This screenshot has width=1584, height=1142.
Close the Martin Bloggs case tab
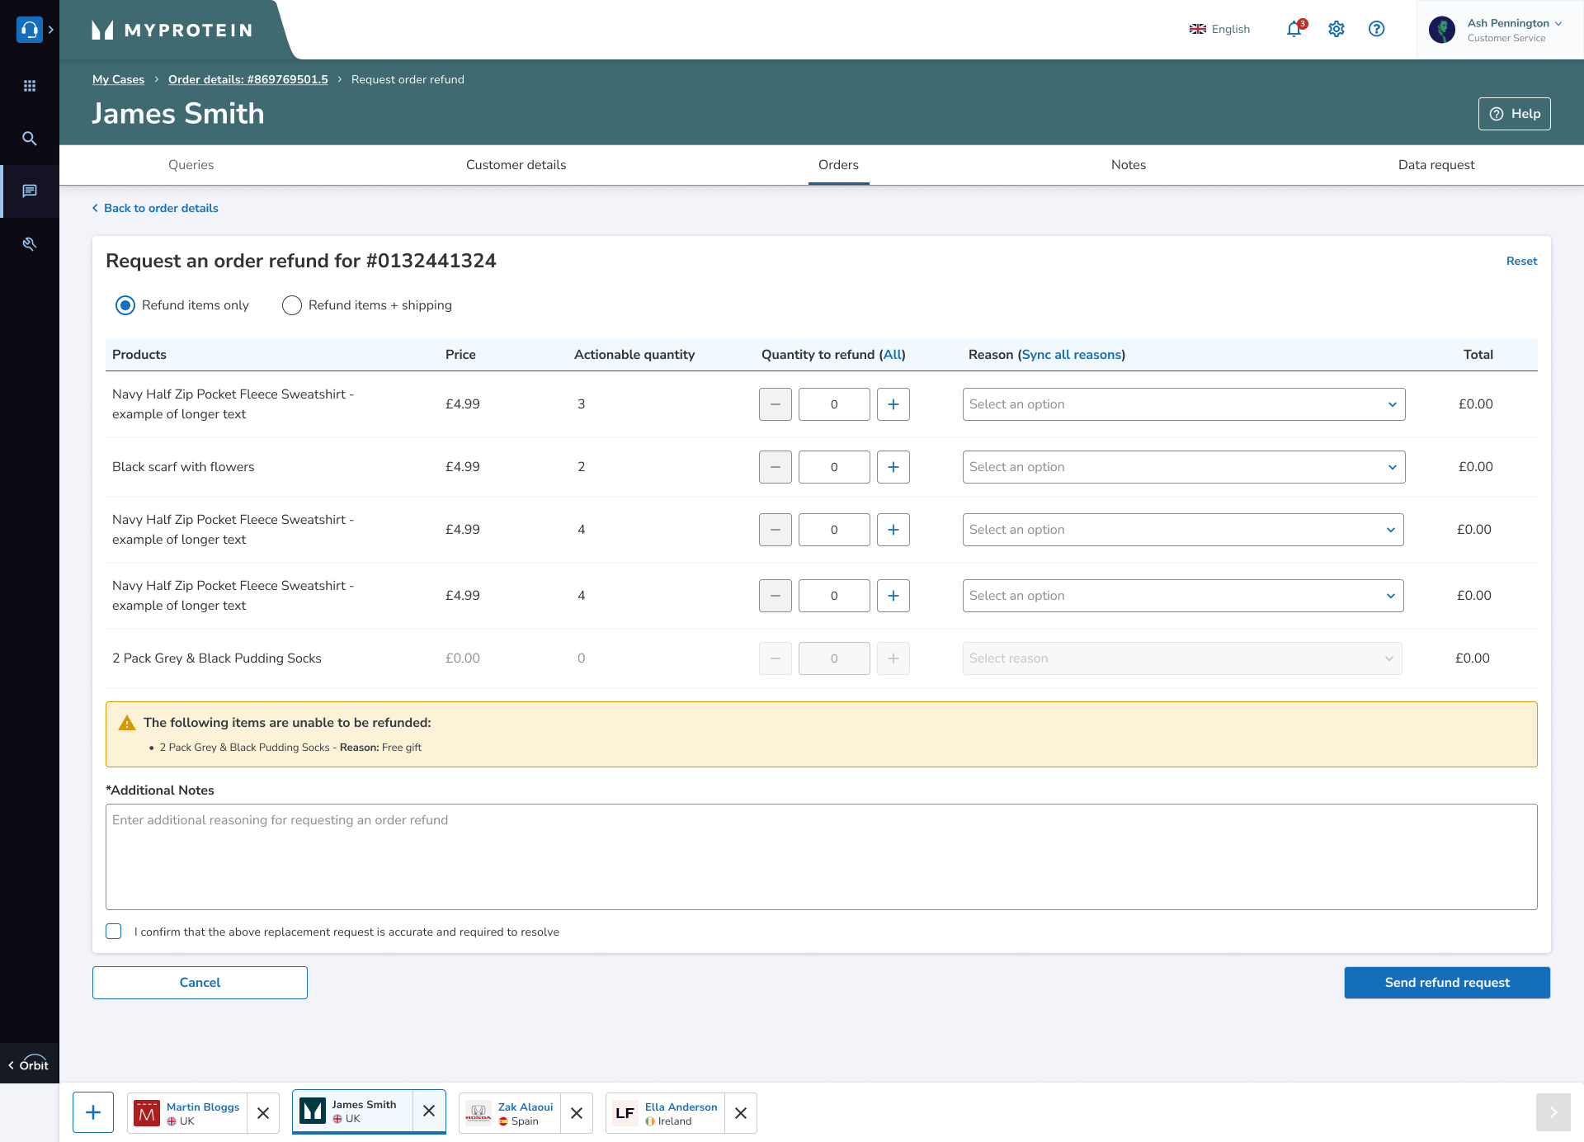pos(263,1113)
